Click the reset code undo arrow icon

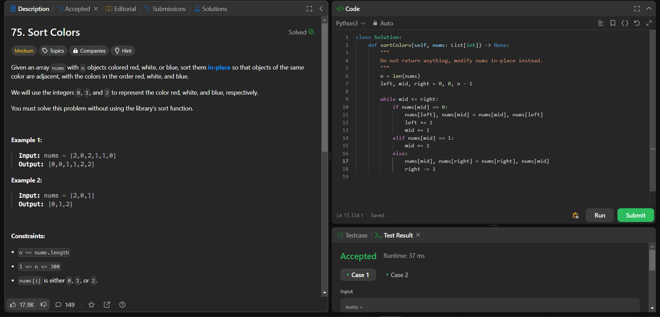pyautogui.click(x=638, y=24)
